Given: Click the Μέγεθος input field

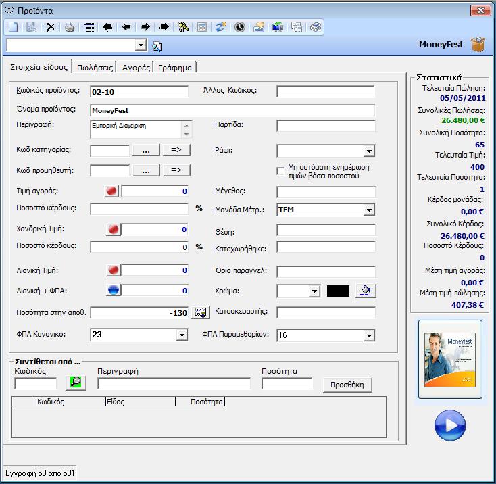Looking at the screenshot, I should click(326, 192).
